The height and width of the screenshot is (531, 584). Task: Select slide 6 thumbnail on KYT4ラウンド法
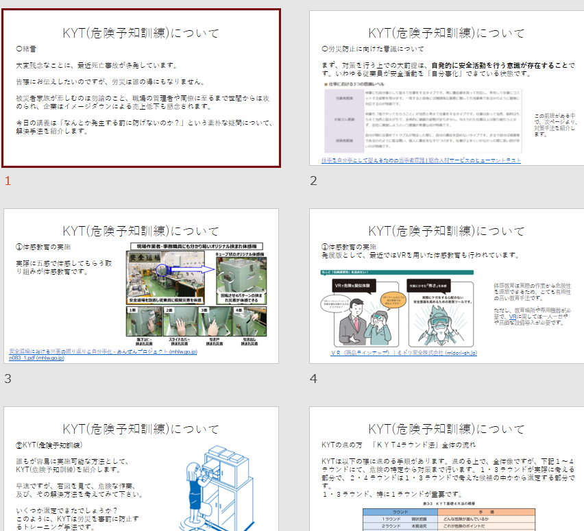pyautogui.click(x=446, y=469)
